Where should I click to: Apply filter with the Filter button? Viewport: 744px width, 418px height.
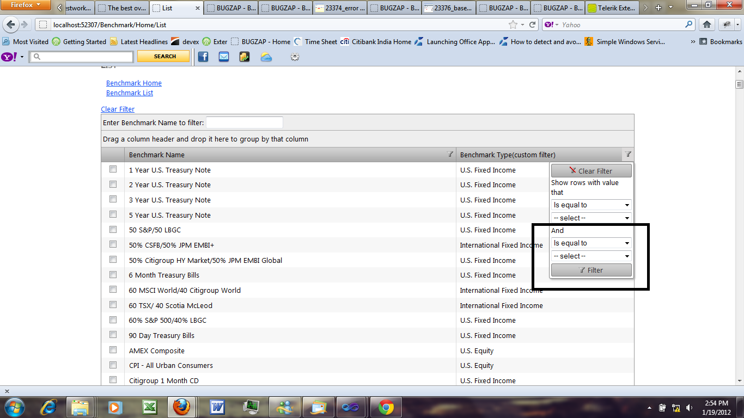tap(591, 270)
